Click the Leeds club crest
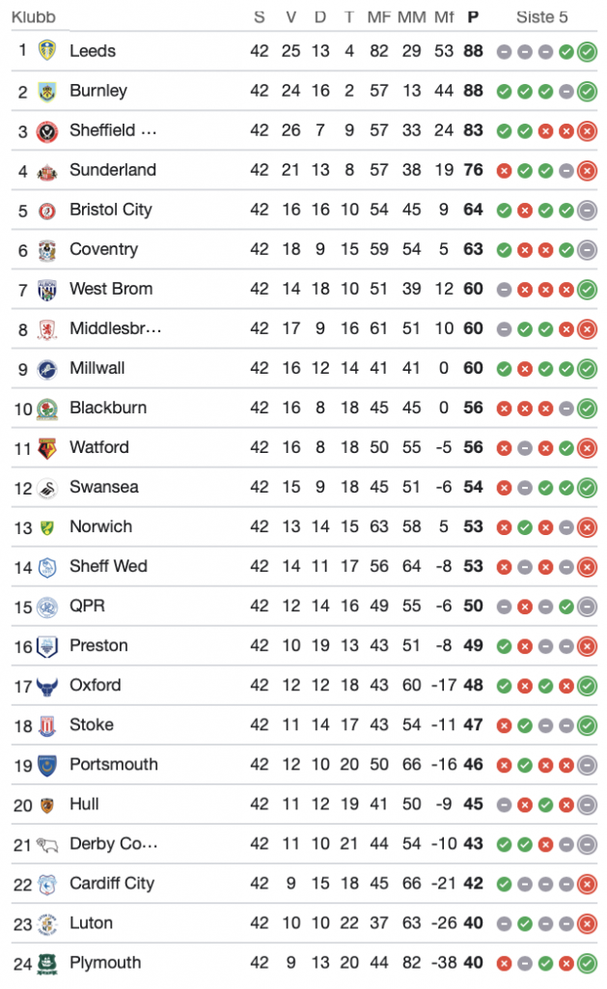 coord(47,50)
